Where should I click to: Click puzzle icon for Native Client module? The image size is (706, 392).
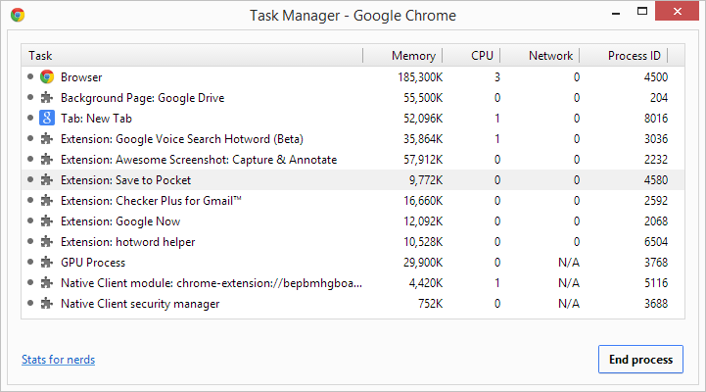pyautogui.click(x=47, y=283)
